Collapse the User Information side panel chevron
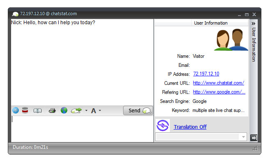 click(254, 24)
